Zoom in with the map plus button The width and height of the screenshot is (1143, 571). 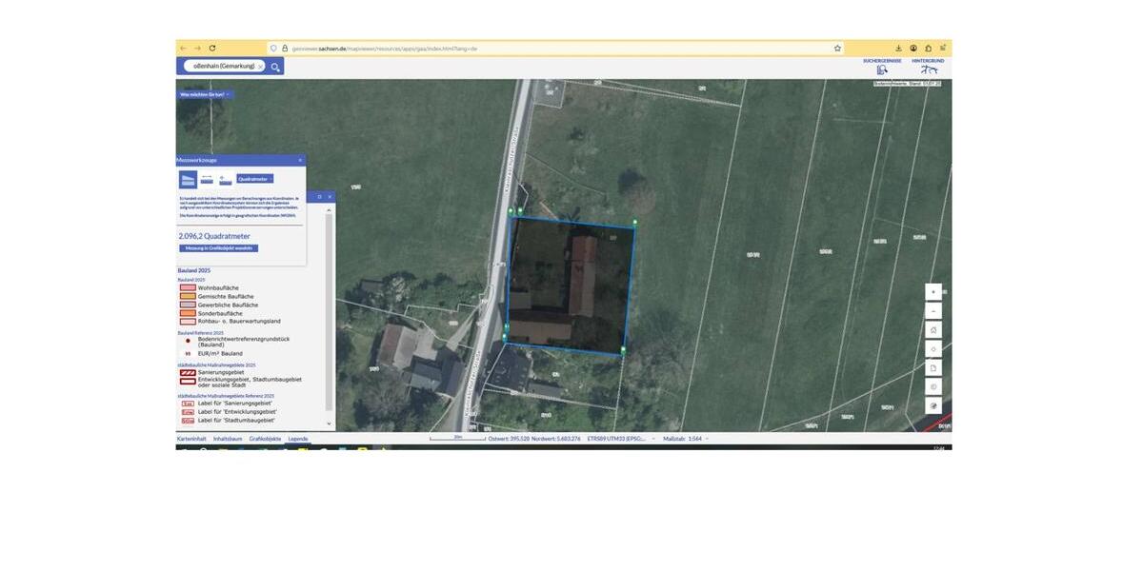[933, 292]
